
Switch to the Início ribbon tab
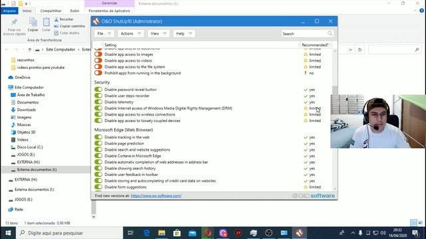27,11
